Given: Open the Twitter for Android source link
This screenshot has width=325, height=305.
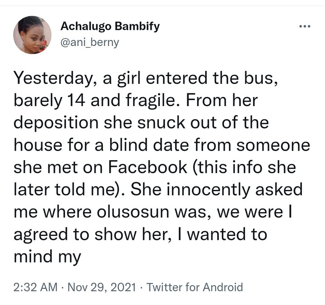Looking at the screenshot, I should click(195, 287).
